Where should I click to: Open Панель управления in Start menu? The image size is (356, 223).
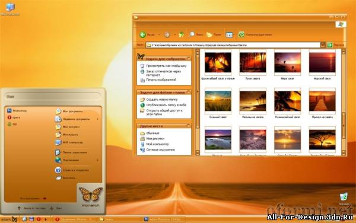71,152
